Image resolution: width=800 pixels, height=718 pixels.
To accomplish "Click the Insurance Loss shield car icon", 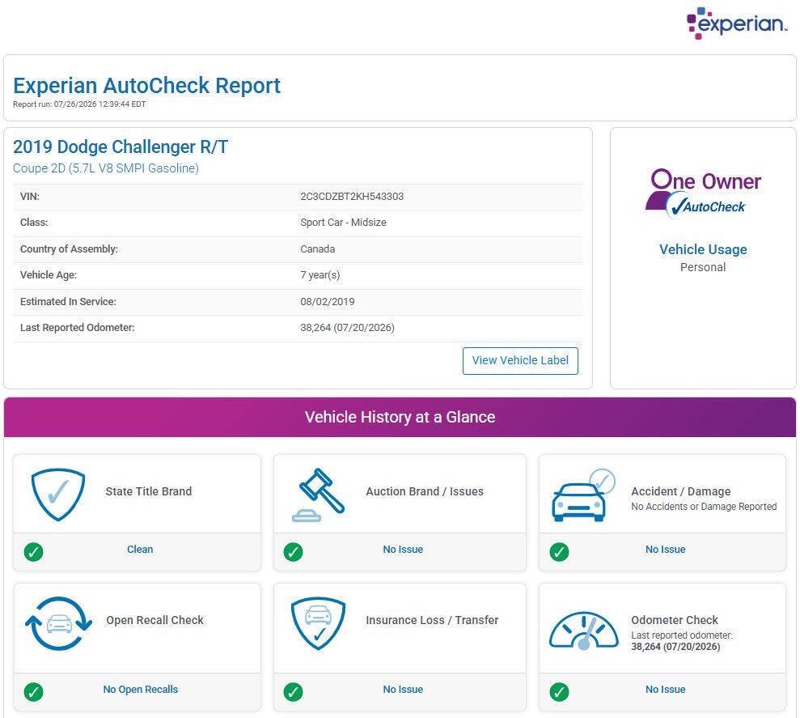I will (319, 623).
